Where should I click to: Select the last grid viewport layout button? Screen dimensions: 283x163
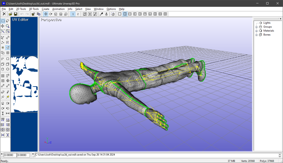(x=165, y=14)
